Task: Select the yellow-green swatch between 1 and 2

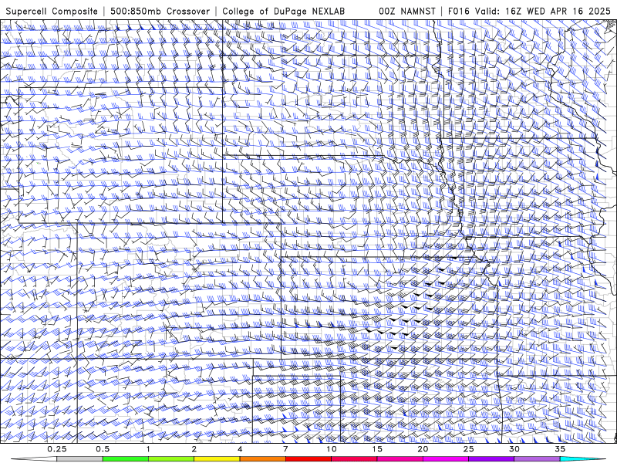Action: (171, 459)
